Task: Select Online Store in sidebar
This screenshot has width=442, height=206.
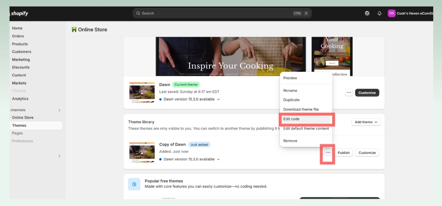Action: point(22,118)
